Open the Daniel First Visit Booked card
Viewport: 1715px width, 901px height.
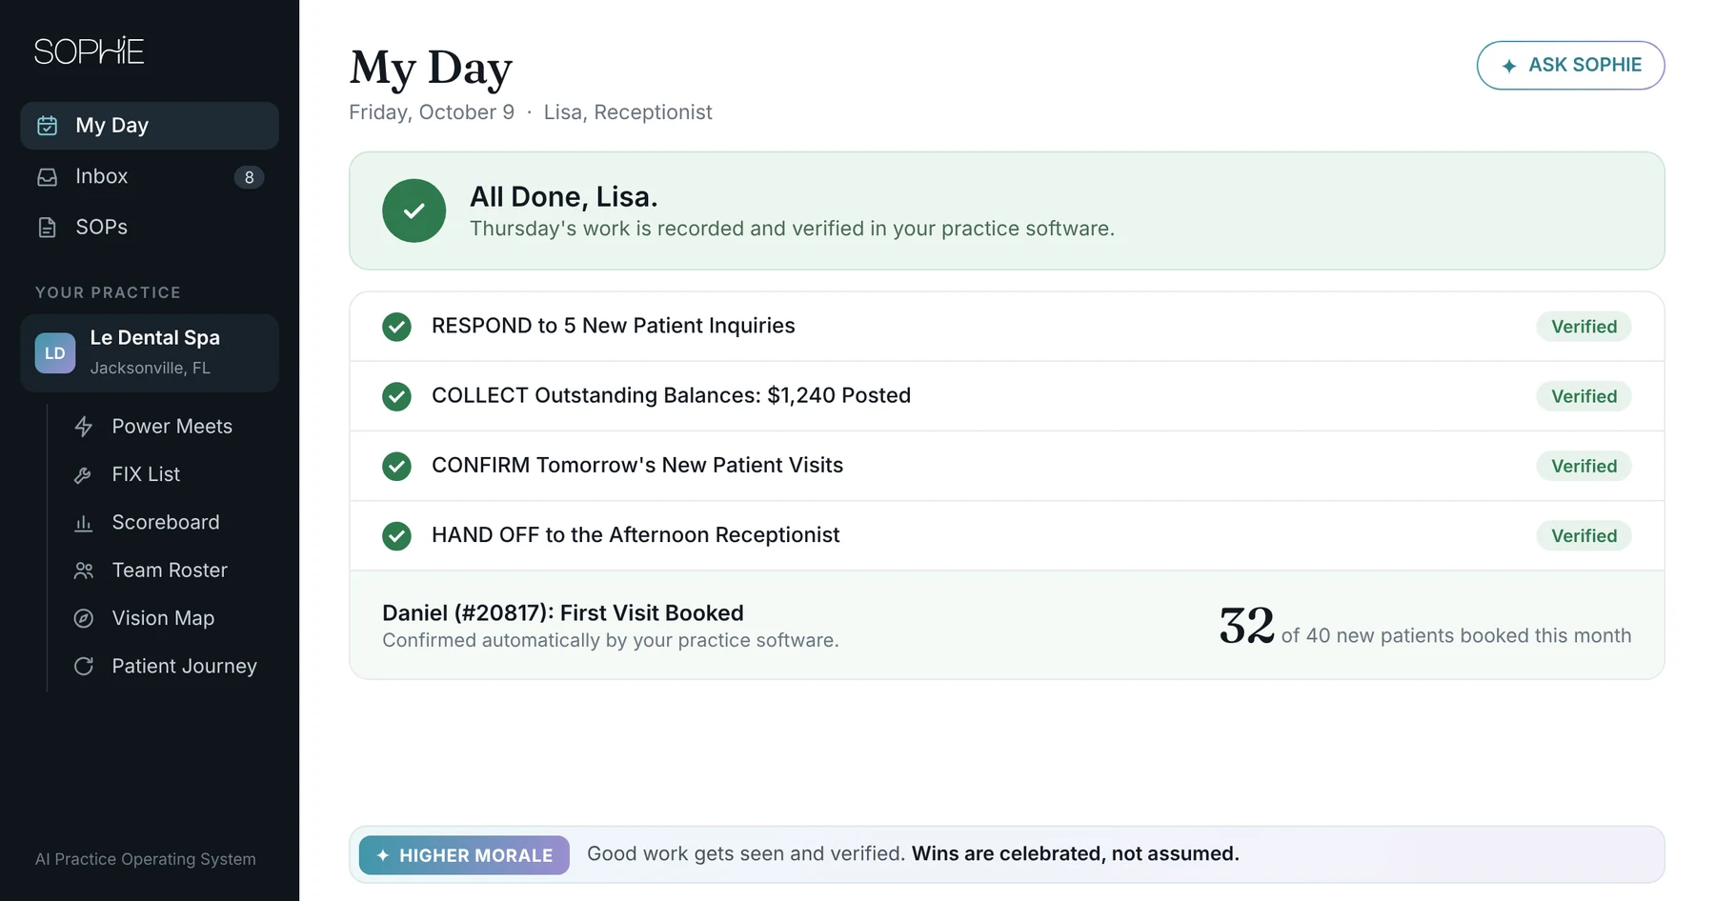coord(1006,626)
